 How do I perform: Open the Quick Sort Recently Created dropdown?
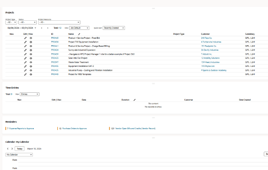tap(114, 28)
